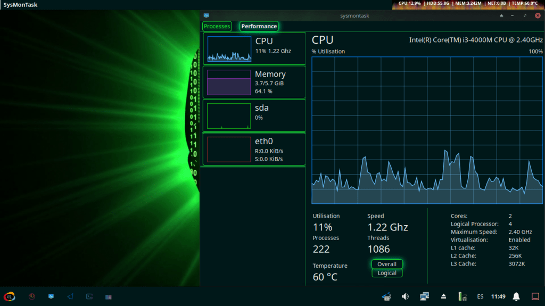Open the application launcher menu
The width and height of the screenshot is (545, 306).
(9, 296)
